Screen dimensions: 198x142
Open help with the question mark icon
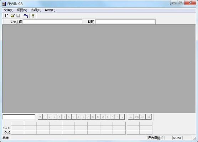click(x=33, y=16)
